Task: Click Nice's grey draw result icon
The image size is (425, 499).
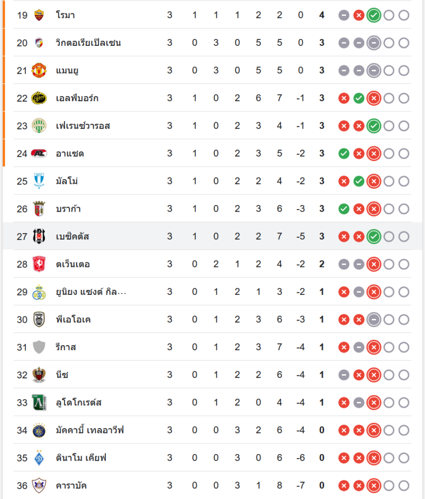Action: 344,375
